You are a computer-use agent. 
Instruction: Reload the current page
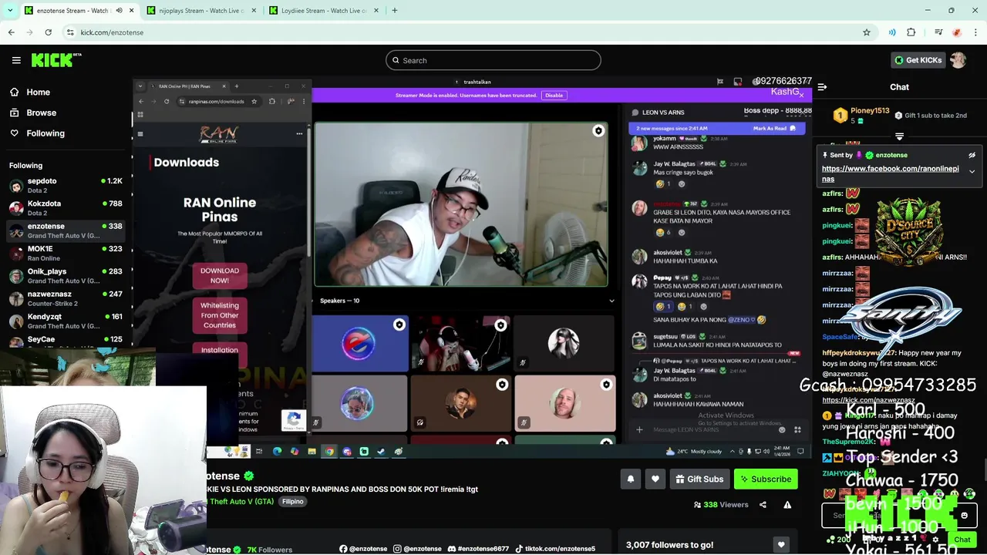tap(48, 32)
